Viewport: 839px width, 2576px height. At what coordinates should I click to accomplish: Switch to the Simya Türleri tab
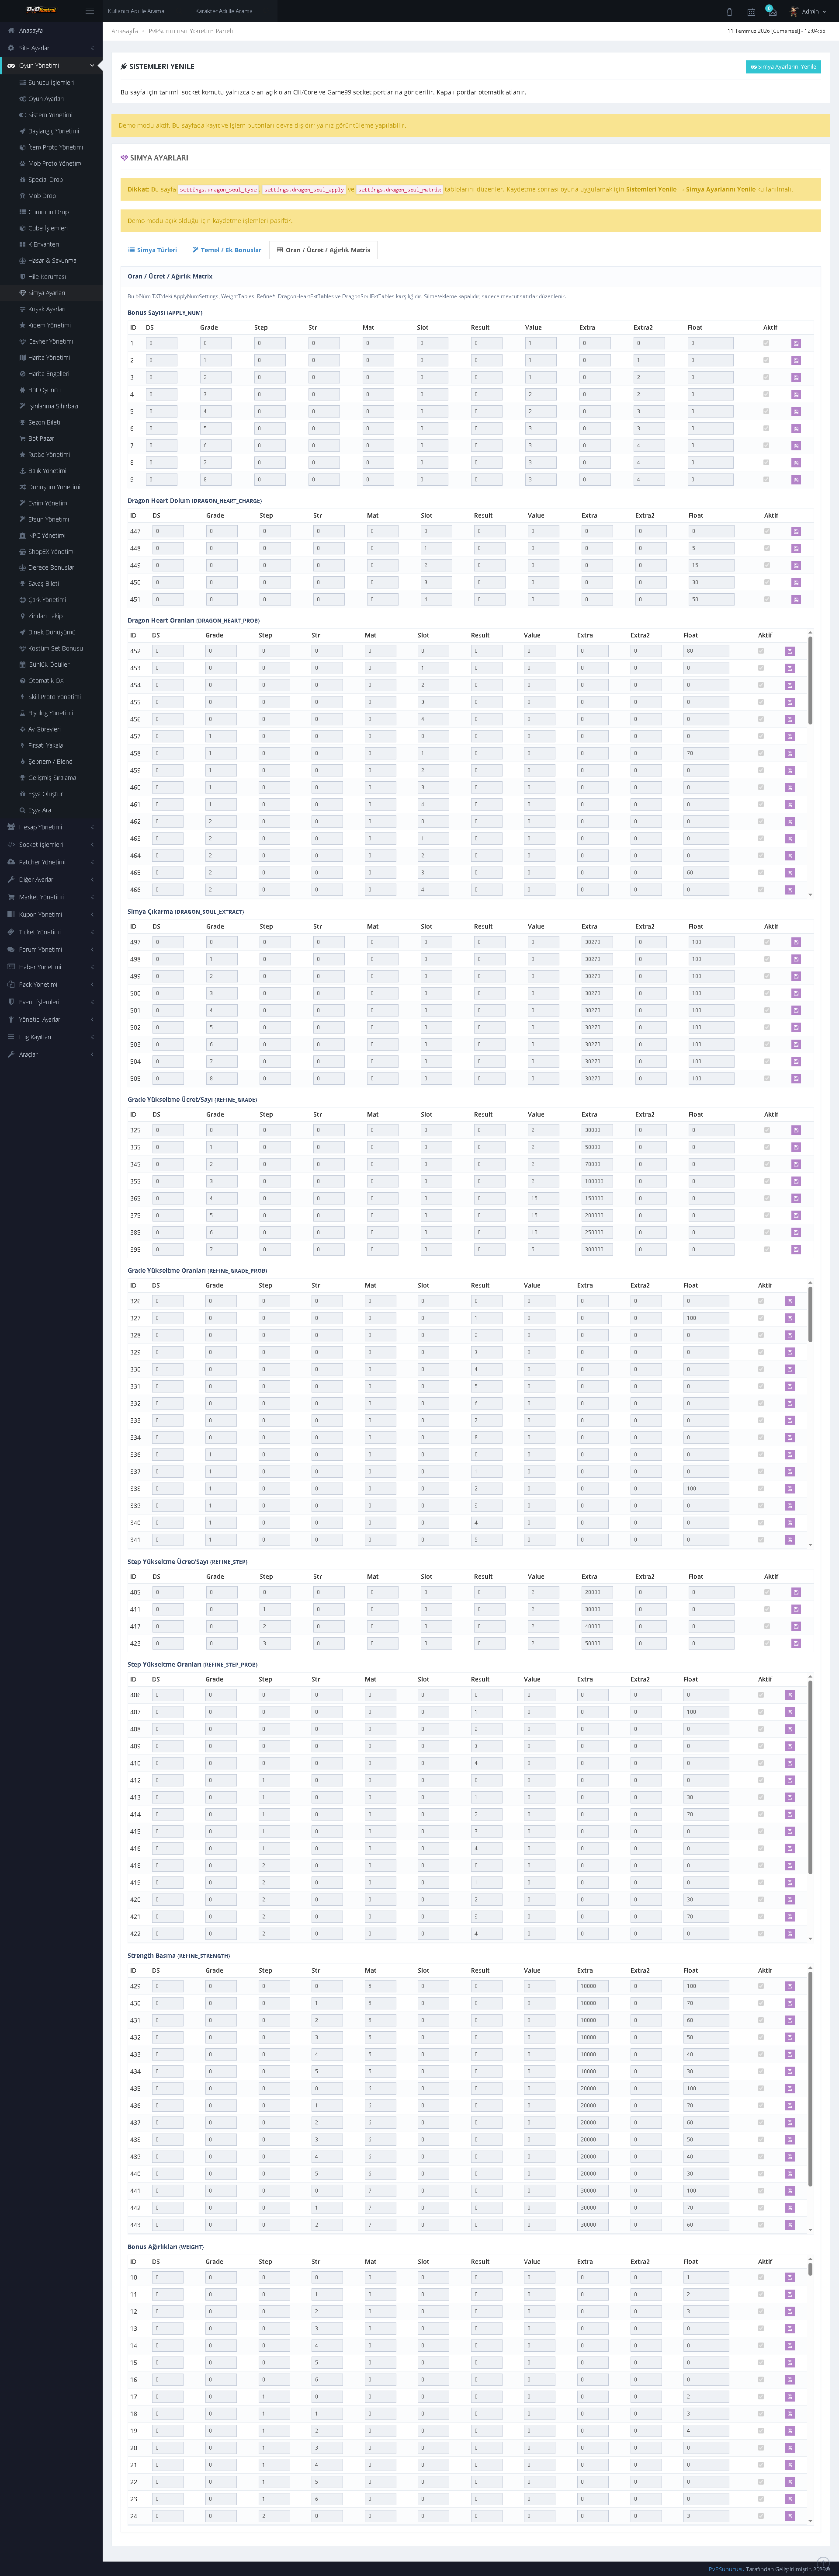[x=152, y=250]
